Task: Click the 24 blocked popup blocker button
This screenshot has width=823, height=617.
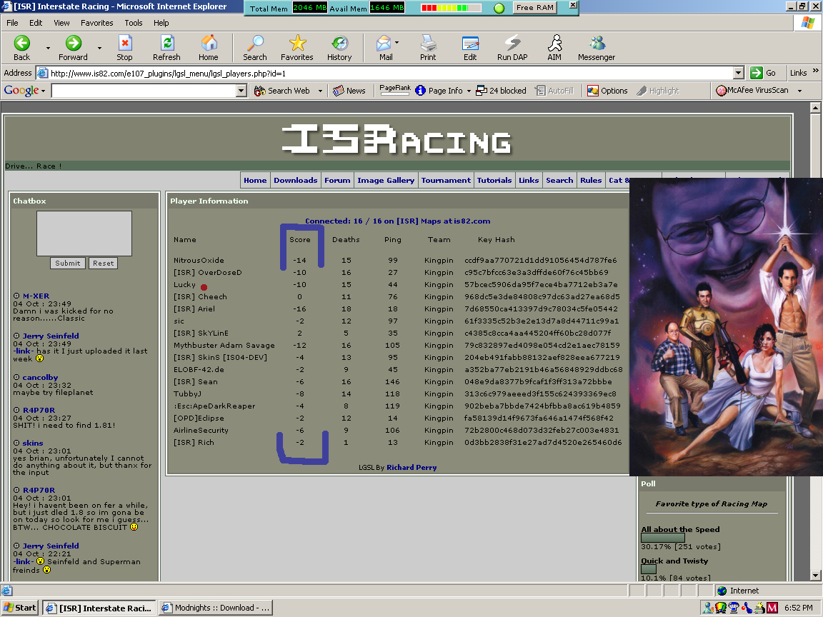Action: (x=502, y=91)
